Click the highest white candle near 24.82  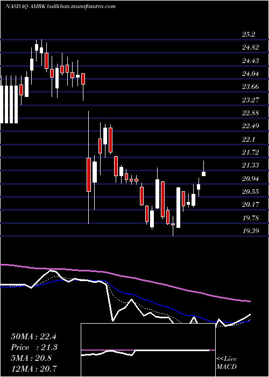[37, 47]
